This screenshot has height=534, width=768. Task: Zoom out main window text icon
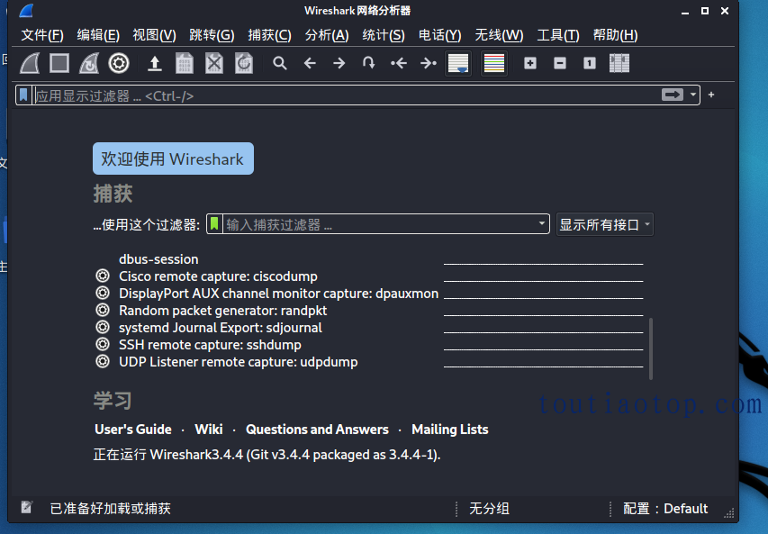560,63
